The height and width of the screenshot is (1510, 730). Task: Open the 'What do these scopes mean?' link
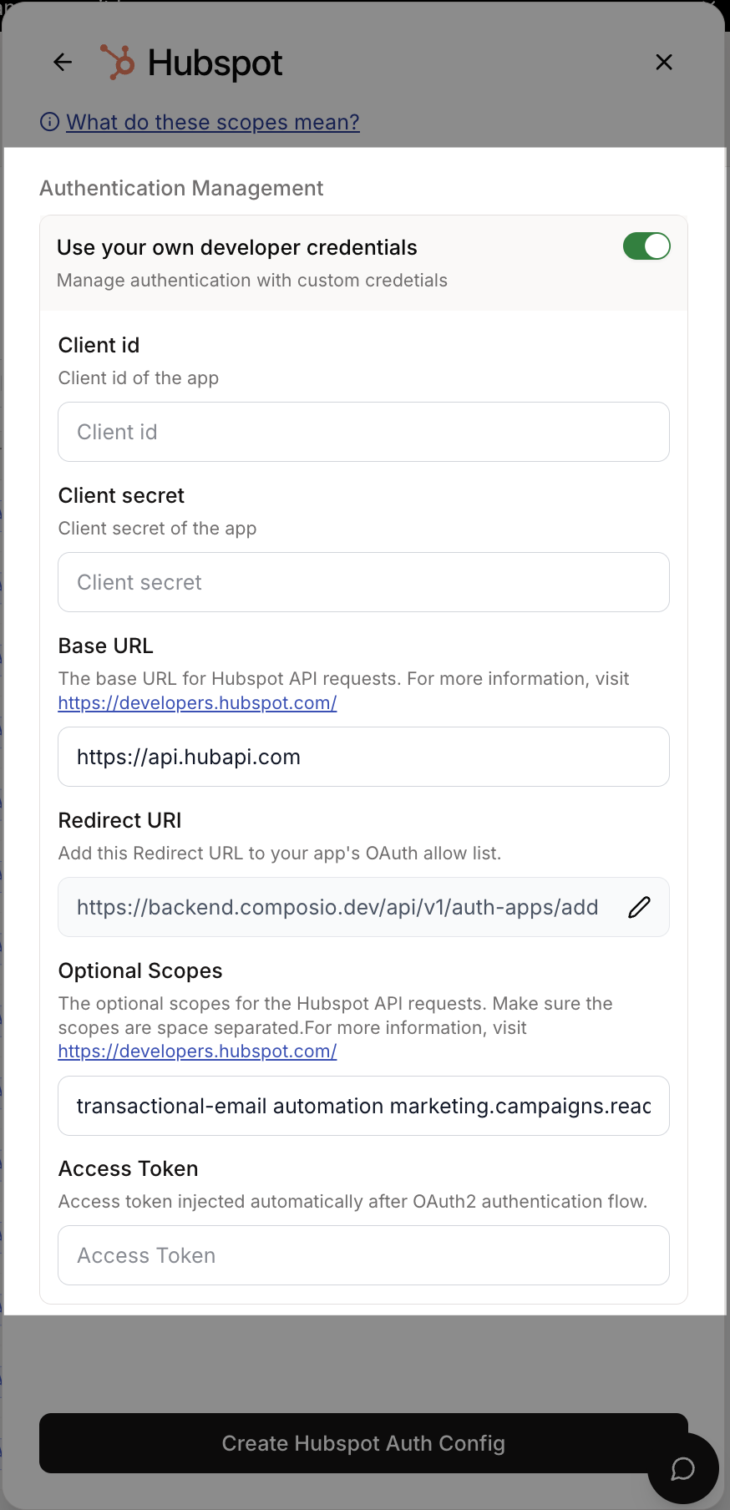pyautogui.click(x=213, y=122)
